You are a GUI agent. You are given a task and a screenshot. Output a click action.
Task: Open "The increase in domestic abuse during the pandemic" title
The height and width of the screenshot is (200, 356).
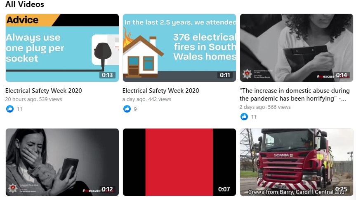pos(295,94)
